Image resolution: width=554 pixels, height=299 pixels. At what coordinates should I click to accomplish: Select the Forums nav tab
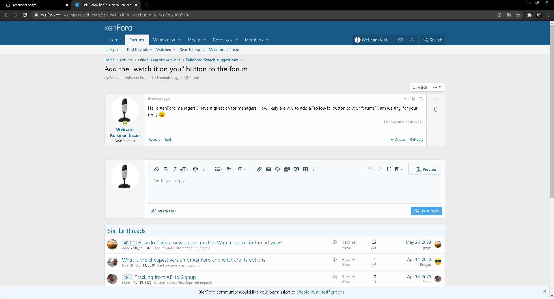point(137,40)
